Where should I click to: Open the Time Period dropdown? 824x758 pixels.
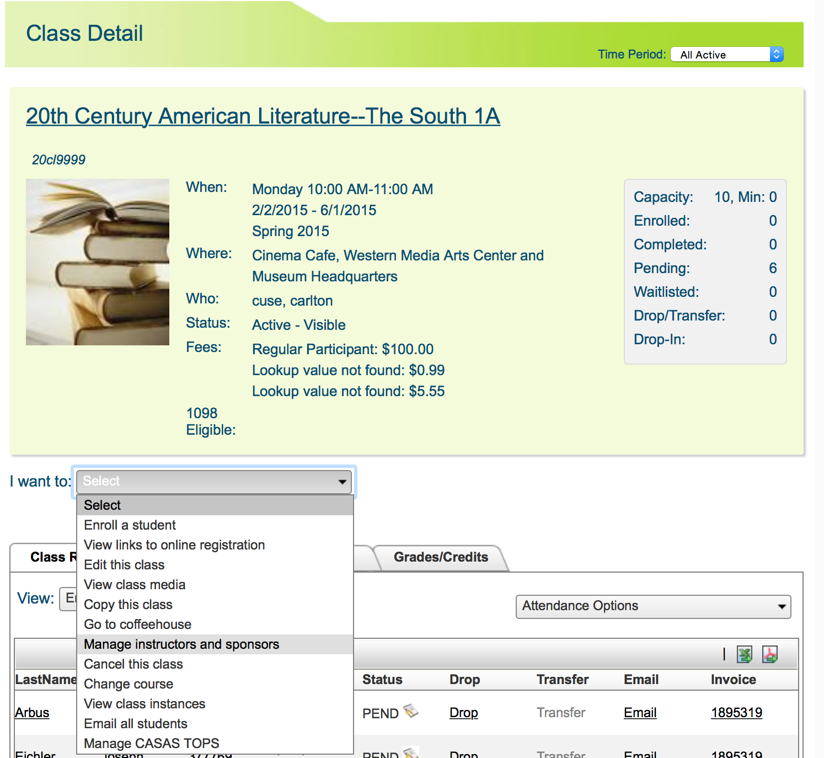tap(726, 55)
